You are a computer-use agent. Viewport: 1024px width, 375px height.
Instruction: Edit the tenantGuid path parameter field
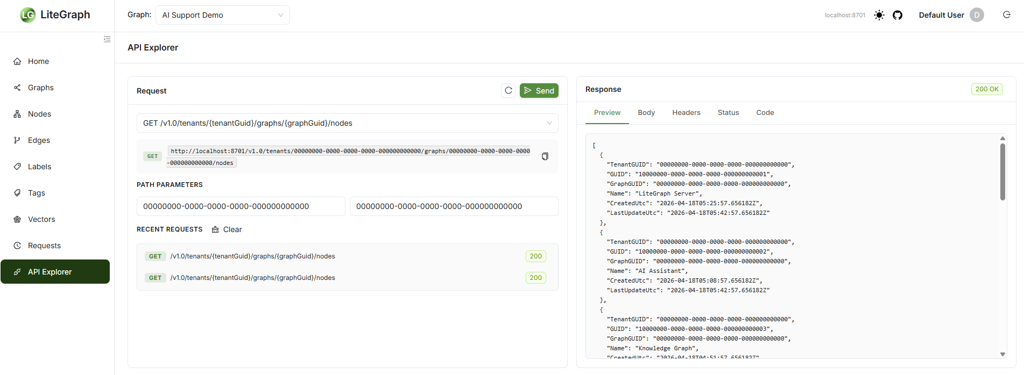click(241, 206)
